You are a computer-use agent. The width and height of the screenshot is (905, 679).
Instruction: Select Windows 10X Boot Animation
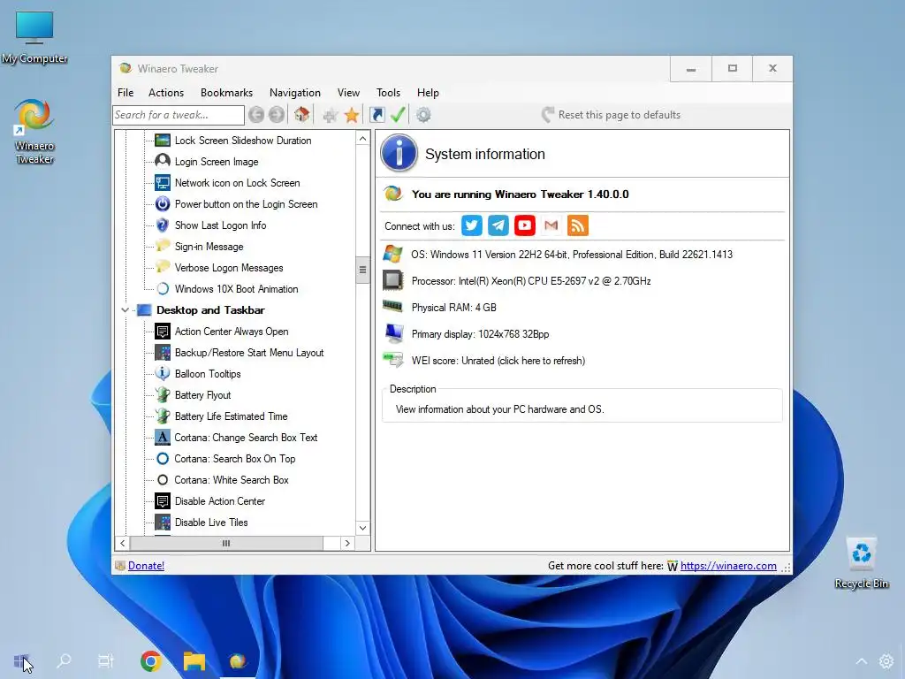(x=236, y=289)
